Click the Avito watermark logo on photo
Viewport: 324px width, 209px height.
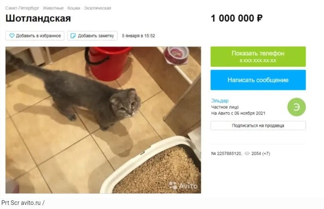pyautogui.click(x=183, y=185)
